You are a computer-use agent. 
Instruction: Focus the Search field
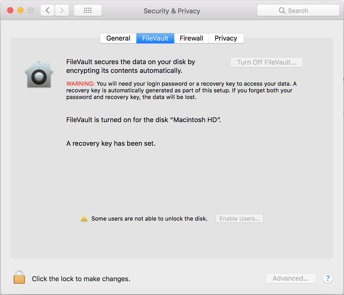point(298,11)
